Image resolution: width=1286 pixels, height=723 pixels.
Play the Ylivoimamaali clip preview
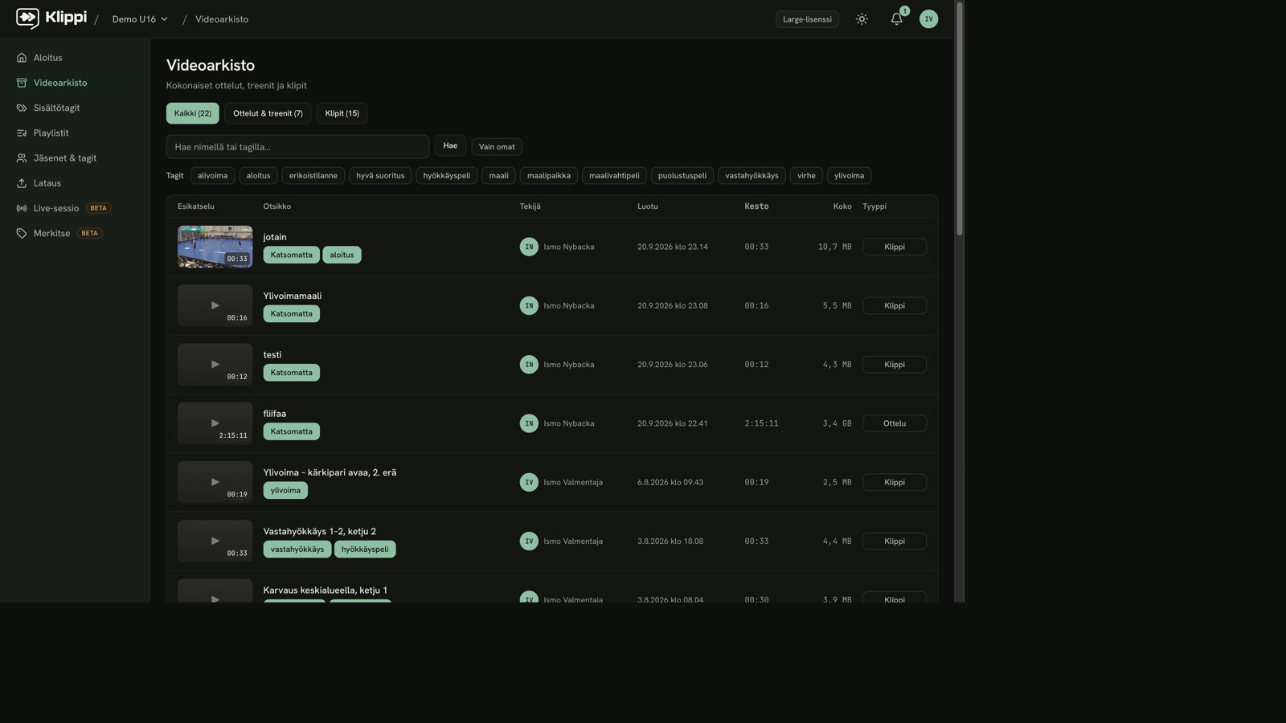click(215, 305)
